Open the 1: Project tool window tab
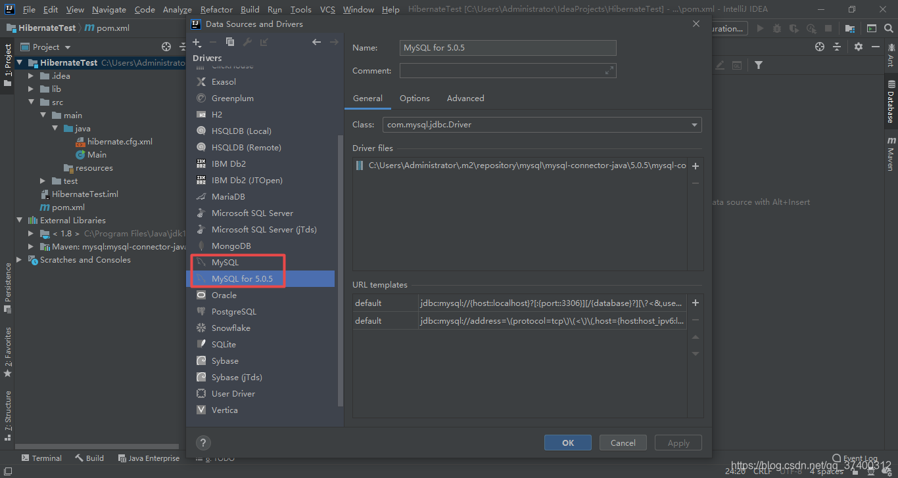This screenshot has width=898, height=478. point(8,66)
